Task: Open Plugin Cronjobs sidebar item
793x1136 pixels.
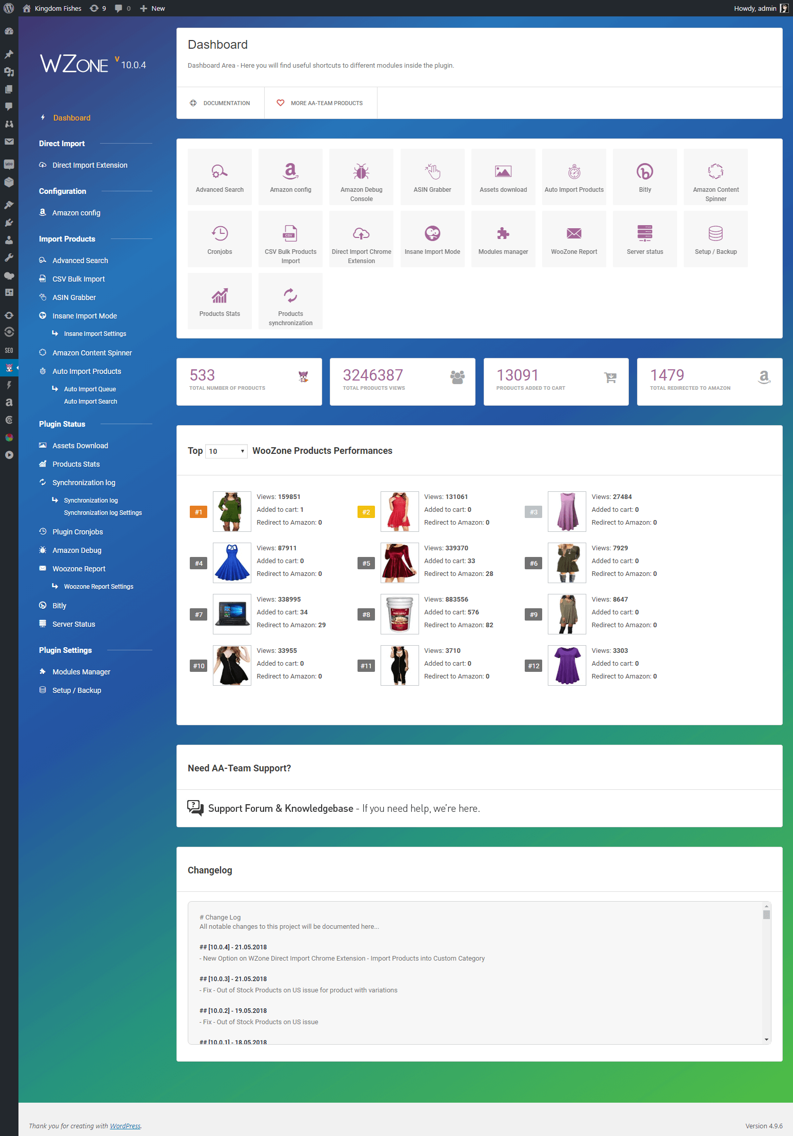Action: [x=77, y=532]
